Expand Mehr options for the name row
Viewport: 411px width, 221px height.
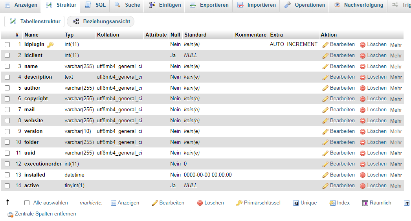[x=396, y=67]
